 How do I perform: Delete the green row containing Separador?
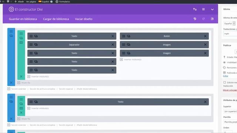tap(21, 76)
